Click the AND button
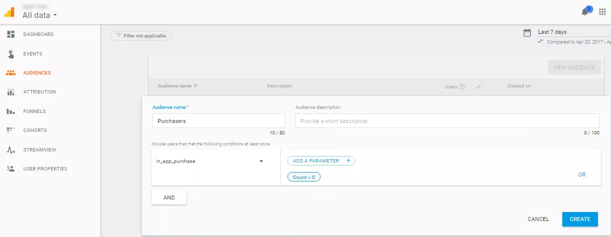 tap(169, 197)
